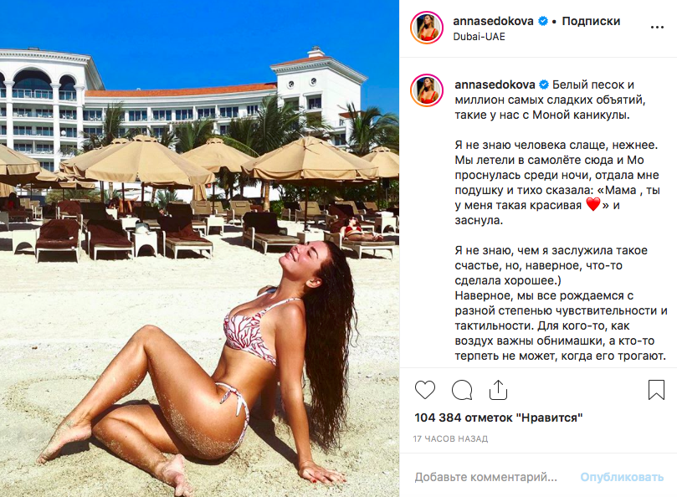The width and height of the screenshot is (677, 497).
Task: Open comments via speech bubble icon
Action: (x=462, y=390)
